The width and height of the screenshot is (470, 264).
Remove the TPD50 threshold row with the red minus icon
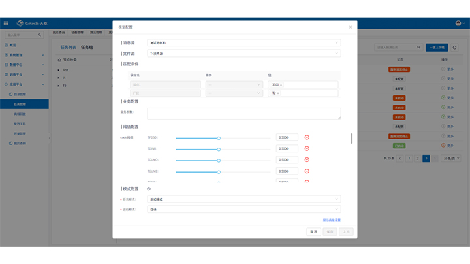click(x=307, y=137)
